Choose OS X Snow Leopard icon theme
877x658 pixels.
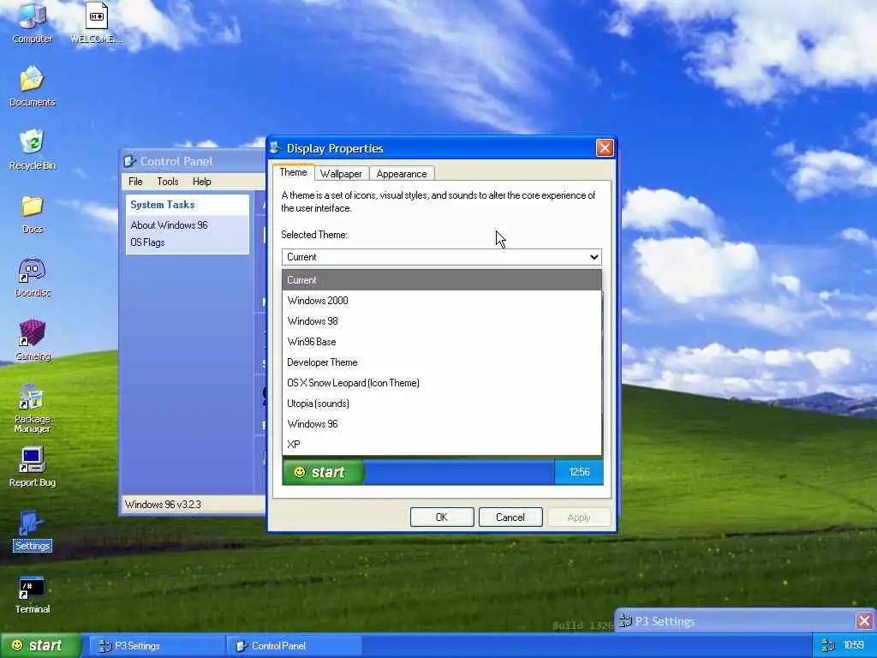pos(441,383)
